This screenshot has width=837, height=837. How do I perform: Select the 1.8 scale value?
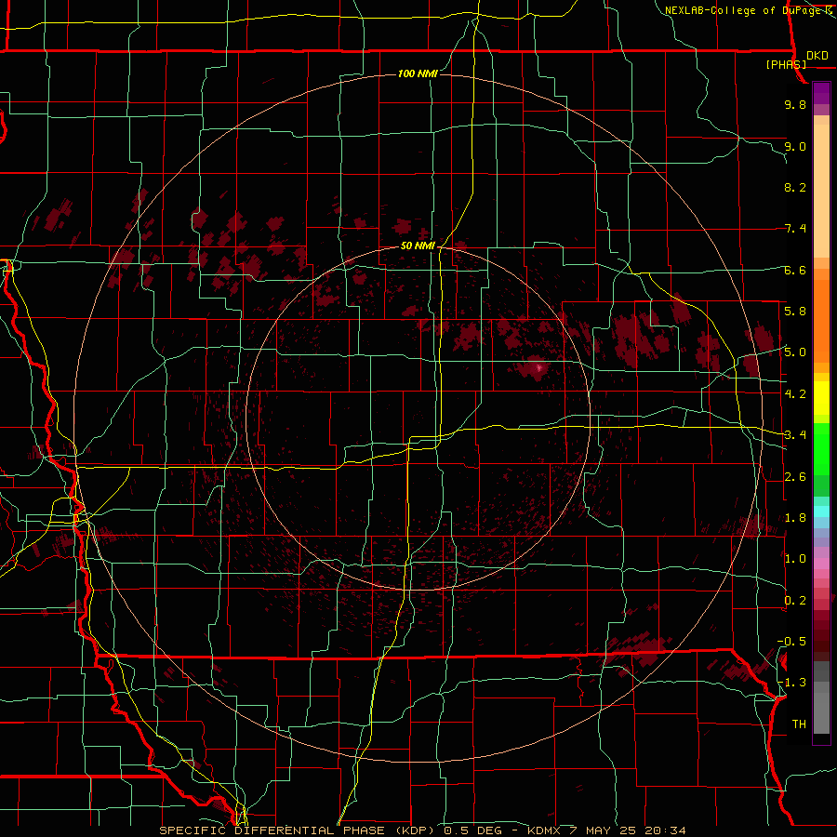click(795, 518)
